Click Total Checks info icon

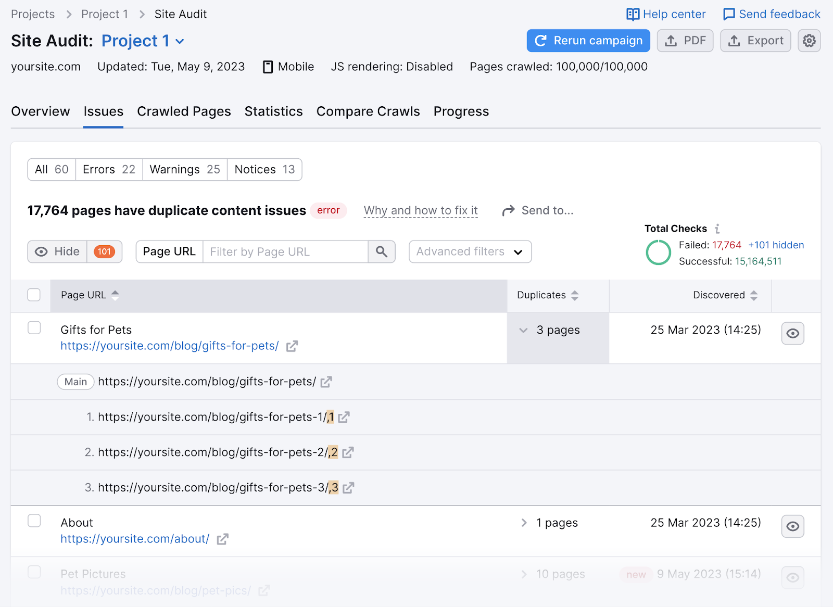click(717, 229)
